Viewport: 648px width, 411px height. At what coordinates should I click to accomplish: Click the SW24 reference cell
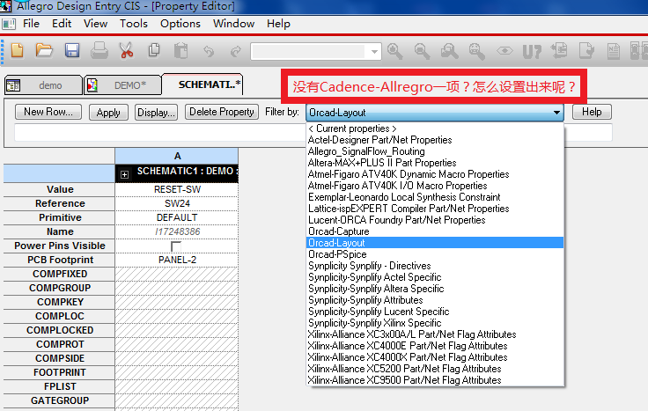[x=177, y=203]
